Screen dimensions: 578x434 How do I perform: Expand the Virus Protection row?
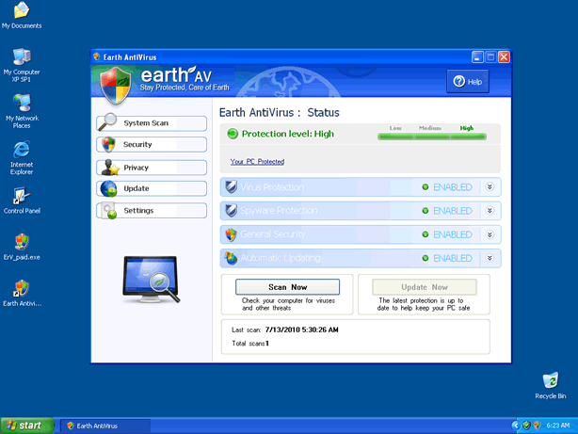490,187
